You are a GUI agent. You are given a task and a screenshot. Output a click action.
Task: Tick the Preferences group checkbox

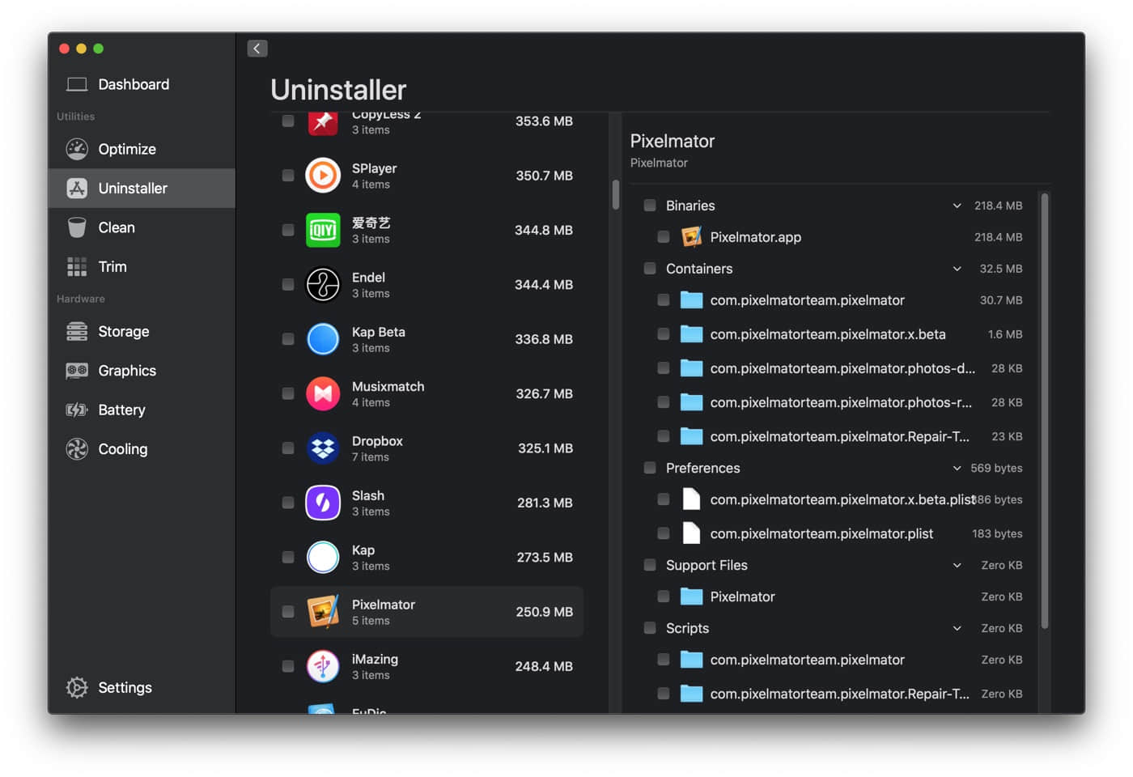[650, 468]
